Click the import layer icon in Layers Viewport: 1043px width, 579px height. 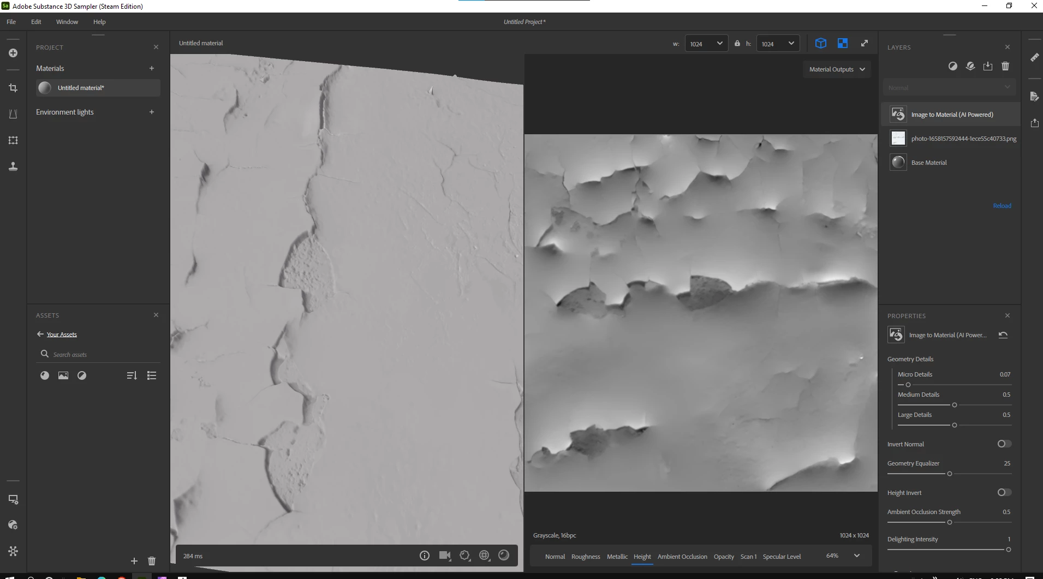pyautogui.click(x=988, y=66)
